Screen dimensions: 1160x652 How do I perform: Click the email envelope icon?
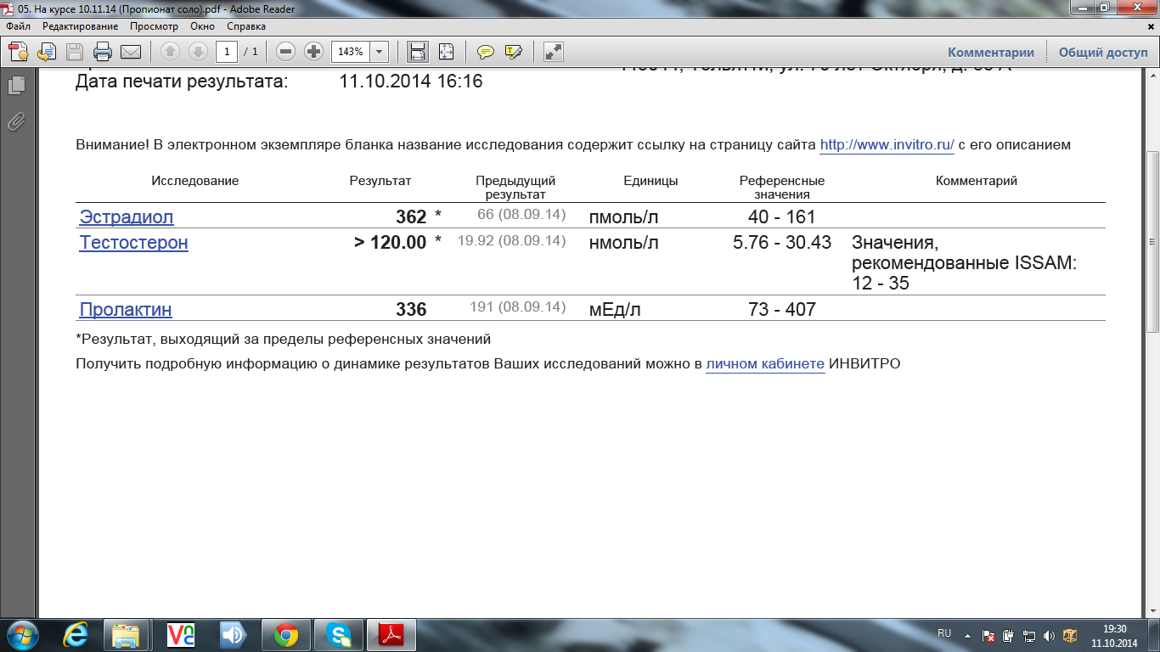[131, 52]
